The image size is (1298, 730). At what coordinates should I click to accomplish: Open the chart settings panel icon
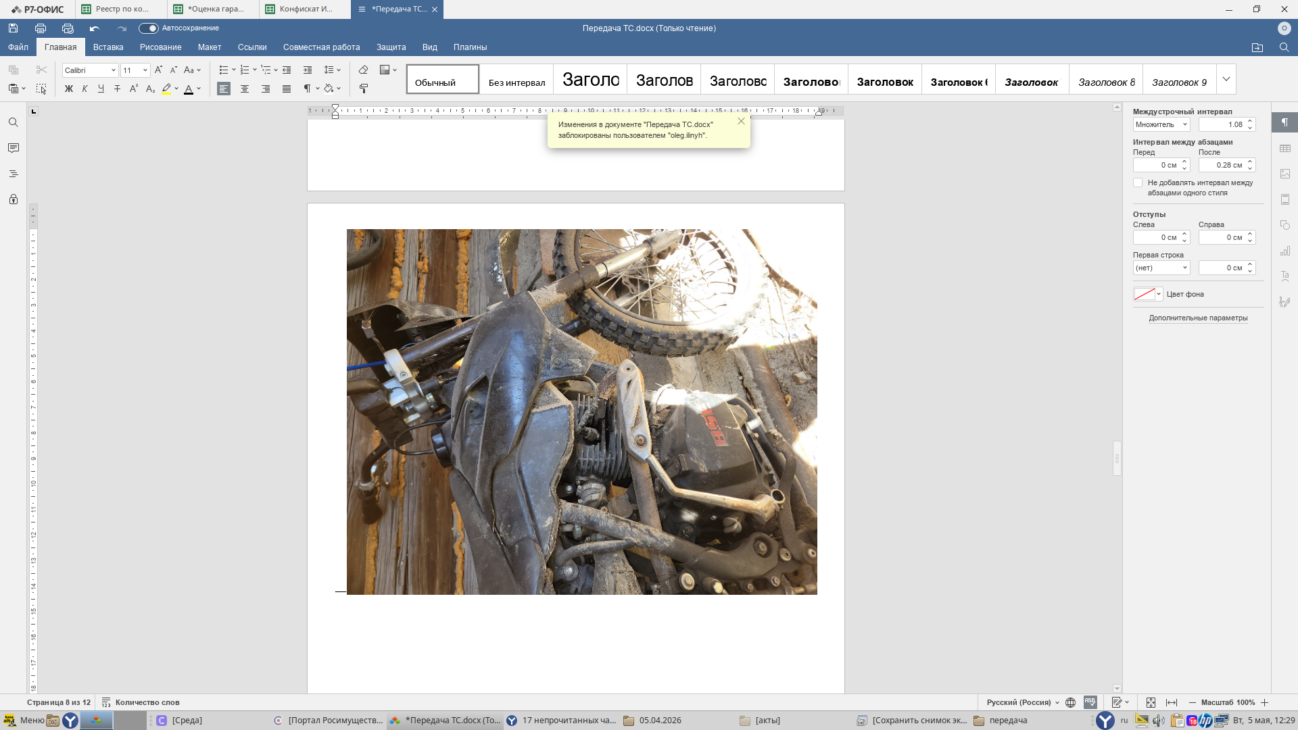point(1285,251)
